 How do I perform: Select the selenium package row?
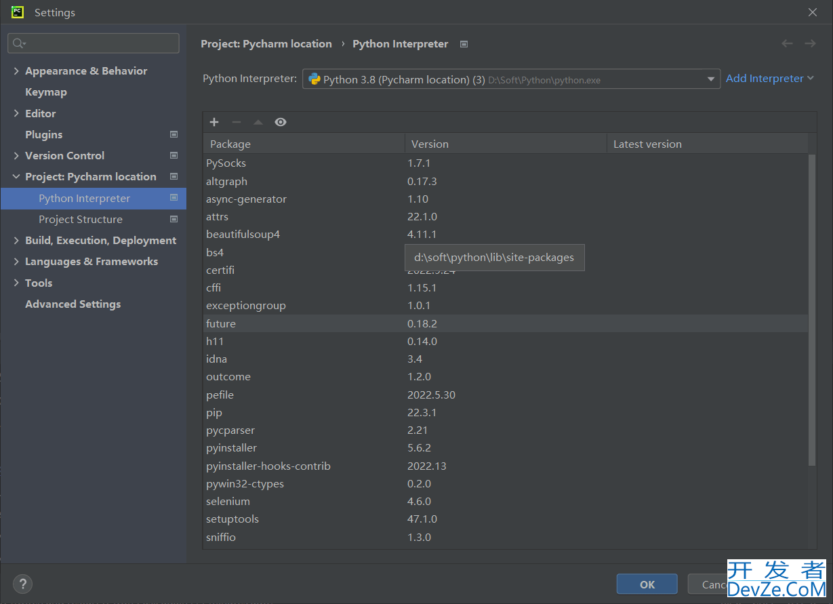tap(506, 501)
